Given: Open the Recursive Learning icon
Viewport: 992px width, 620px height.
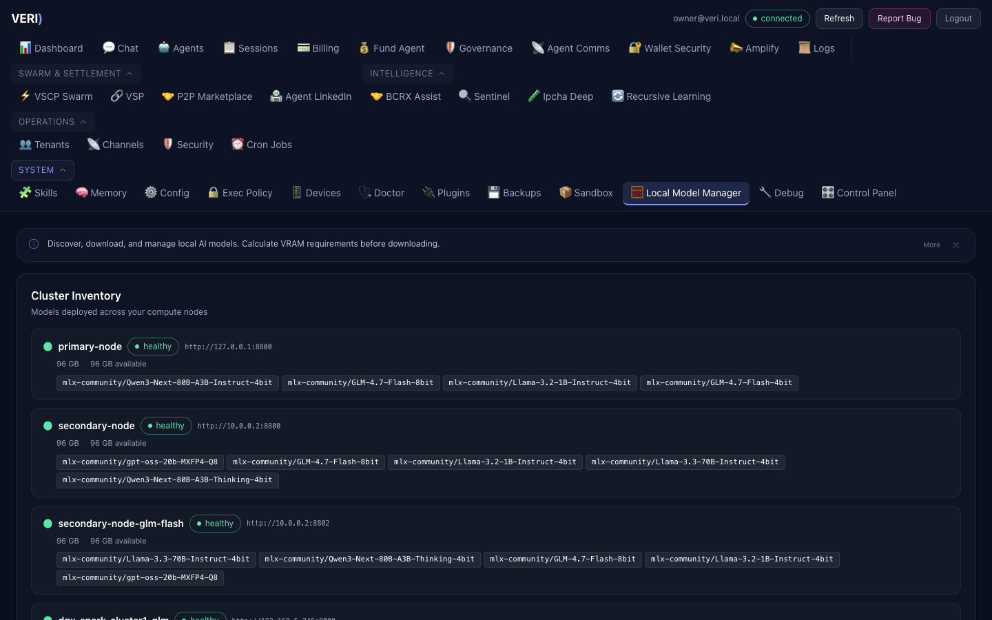Looking at the screenshot, I should pyautogui.click(x=618, y=96).
